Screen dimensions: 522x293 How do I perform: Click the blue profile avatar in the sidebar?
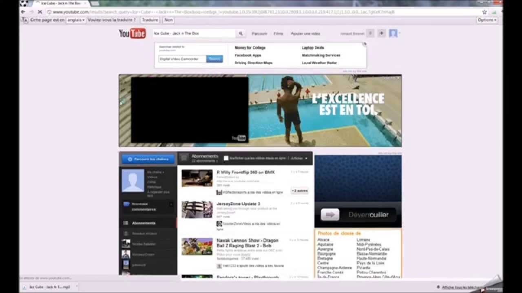pos(133,181)
